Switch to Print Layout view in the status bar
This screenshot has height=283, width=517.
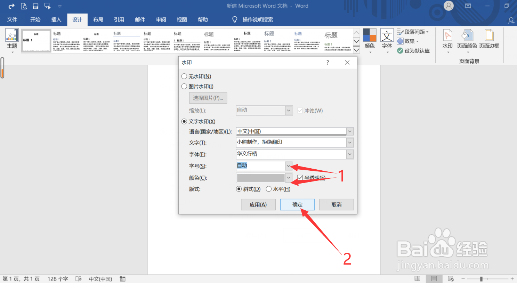(434, 279)
